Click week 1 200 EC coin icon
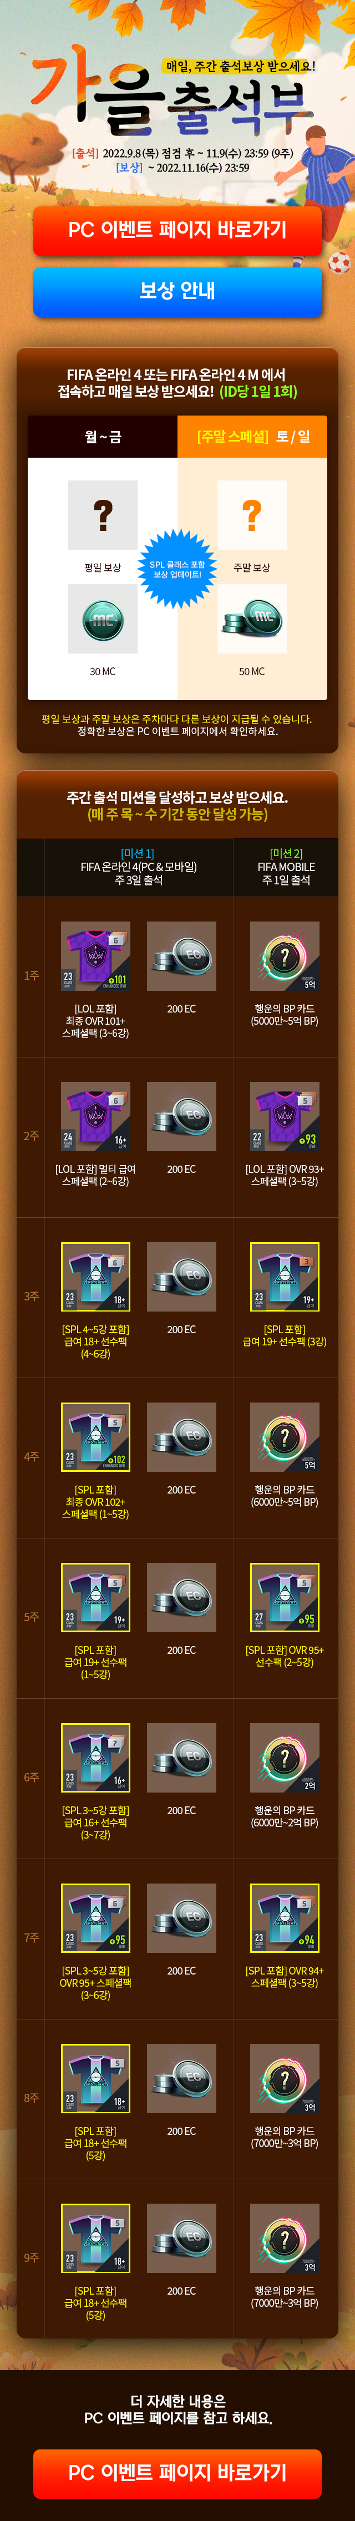The image size is (355, 2521). [181, 956]
